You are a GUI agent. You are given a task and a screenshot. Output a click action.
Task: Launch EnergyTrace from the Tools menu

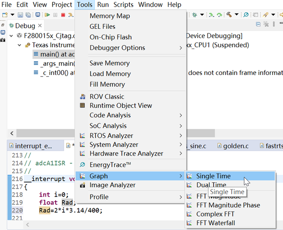[110, 164]
